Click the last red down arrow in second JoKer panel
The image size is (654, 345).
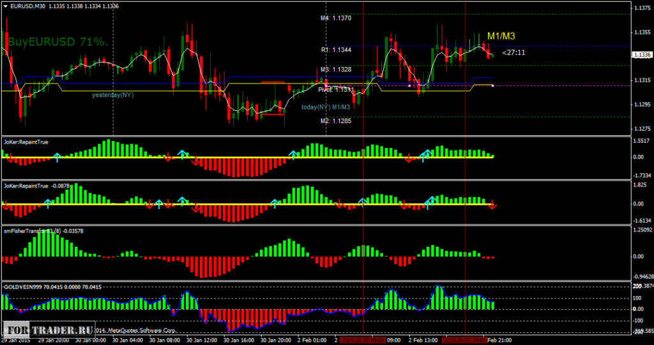point(492,205)
